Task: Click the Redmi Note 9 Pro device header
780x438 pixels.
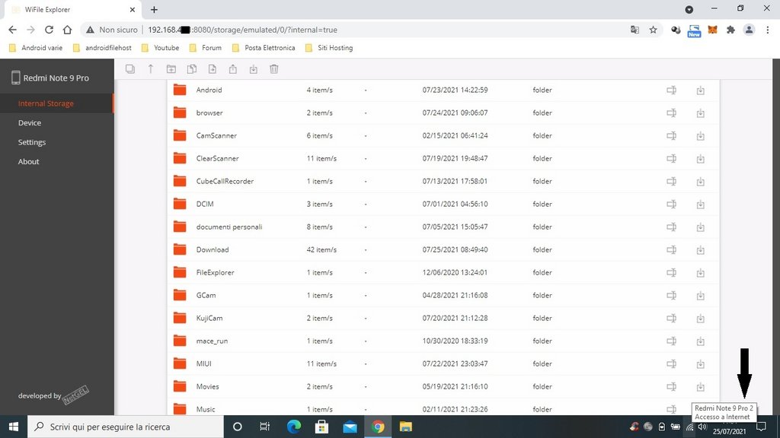Action: 50,78
